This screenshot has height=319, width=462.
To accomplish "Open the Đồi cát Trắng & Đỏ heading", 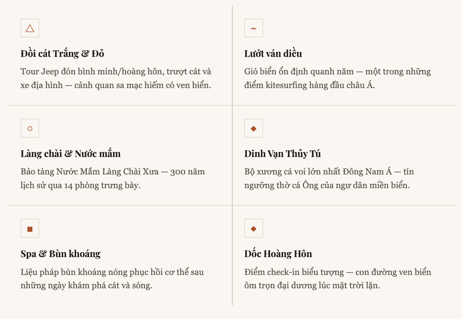I will 62,54.
